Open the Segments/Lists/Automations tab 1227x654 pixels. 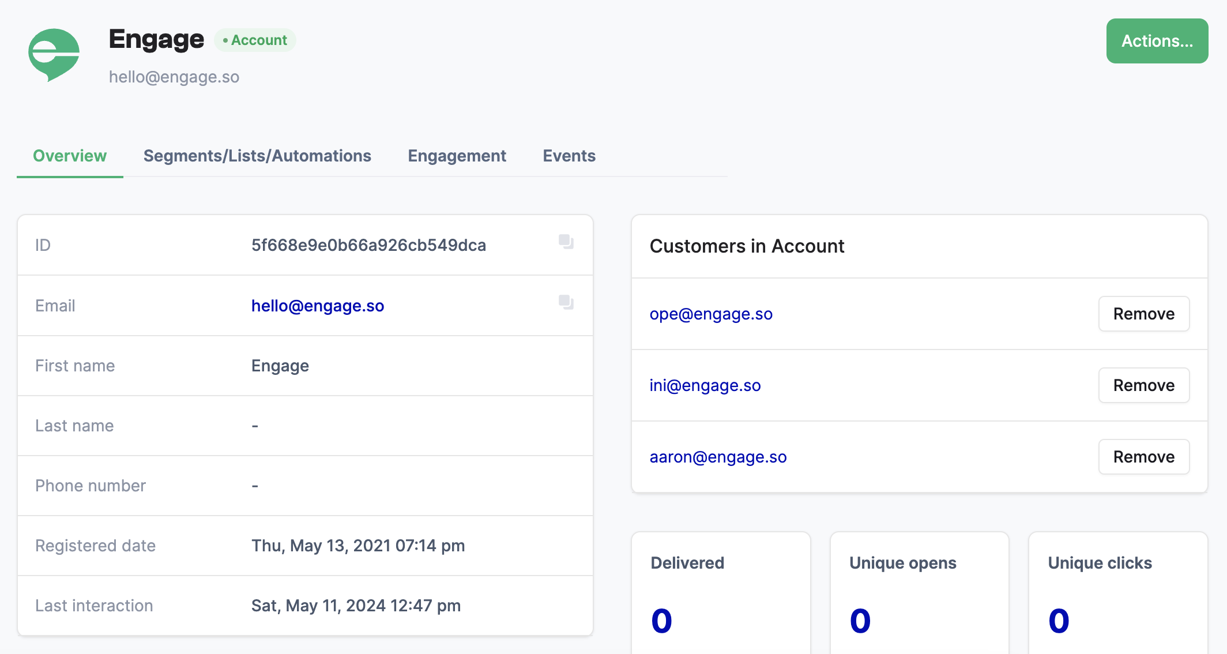point(257,156)
